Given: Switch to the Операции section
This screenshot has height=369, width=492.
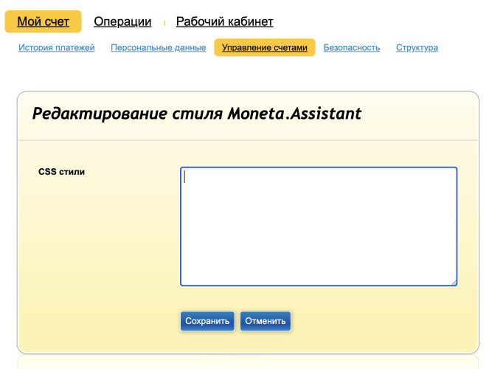Looking at the screenshot, I should point(122,22).
